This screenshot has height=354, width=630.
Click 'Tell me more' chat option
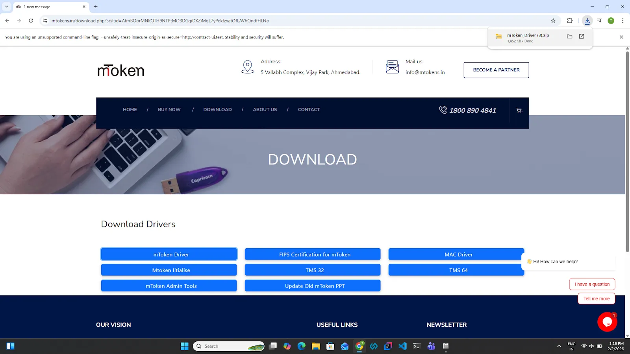click(597, 299)
